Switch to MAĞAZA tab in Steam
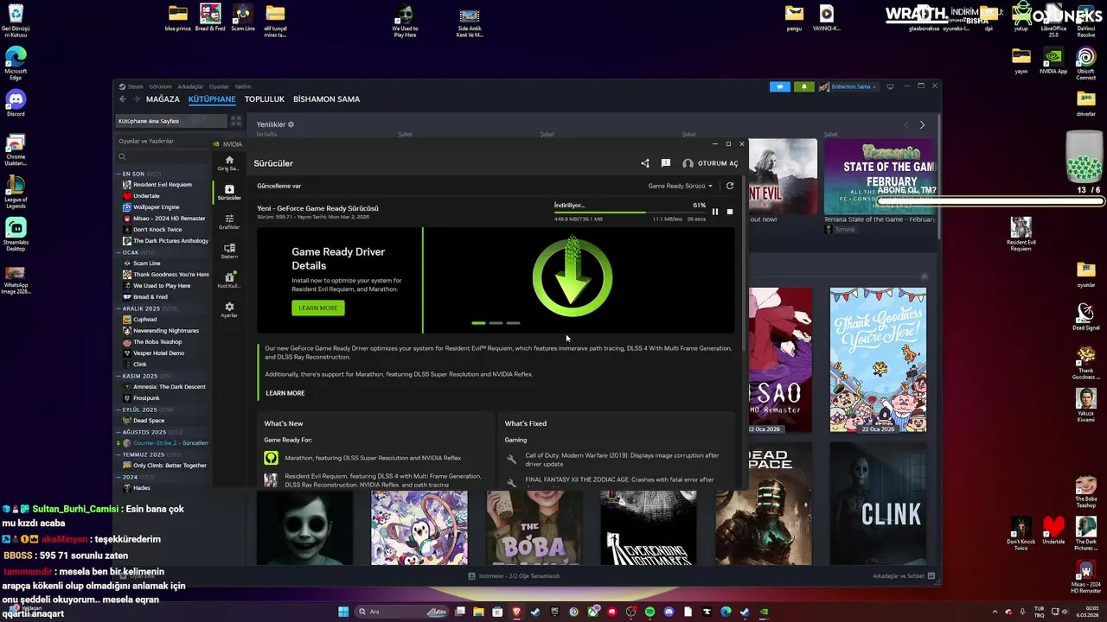 click(x=163, y=99)
